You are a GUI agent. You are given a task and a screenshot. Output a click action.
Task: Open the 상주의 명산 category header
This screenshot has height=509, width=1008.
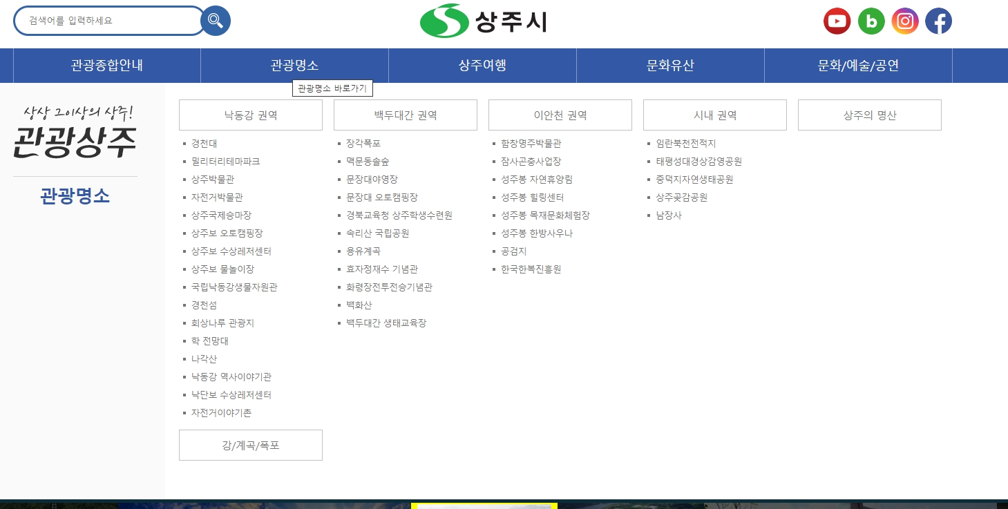point(869,115)
